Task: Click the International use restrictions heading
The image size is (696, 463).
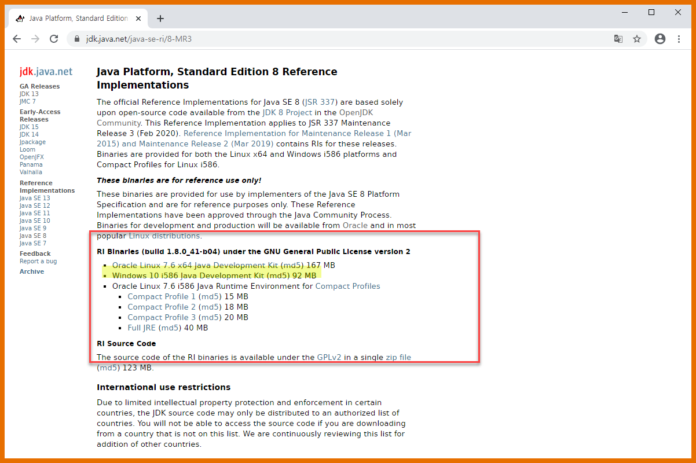Action: tap(163, 387)
